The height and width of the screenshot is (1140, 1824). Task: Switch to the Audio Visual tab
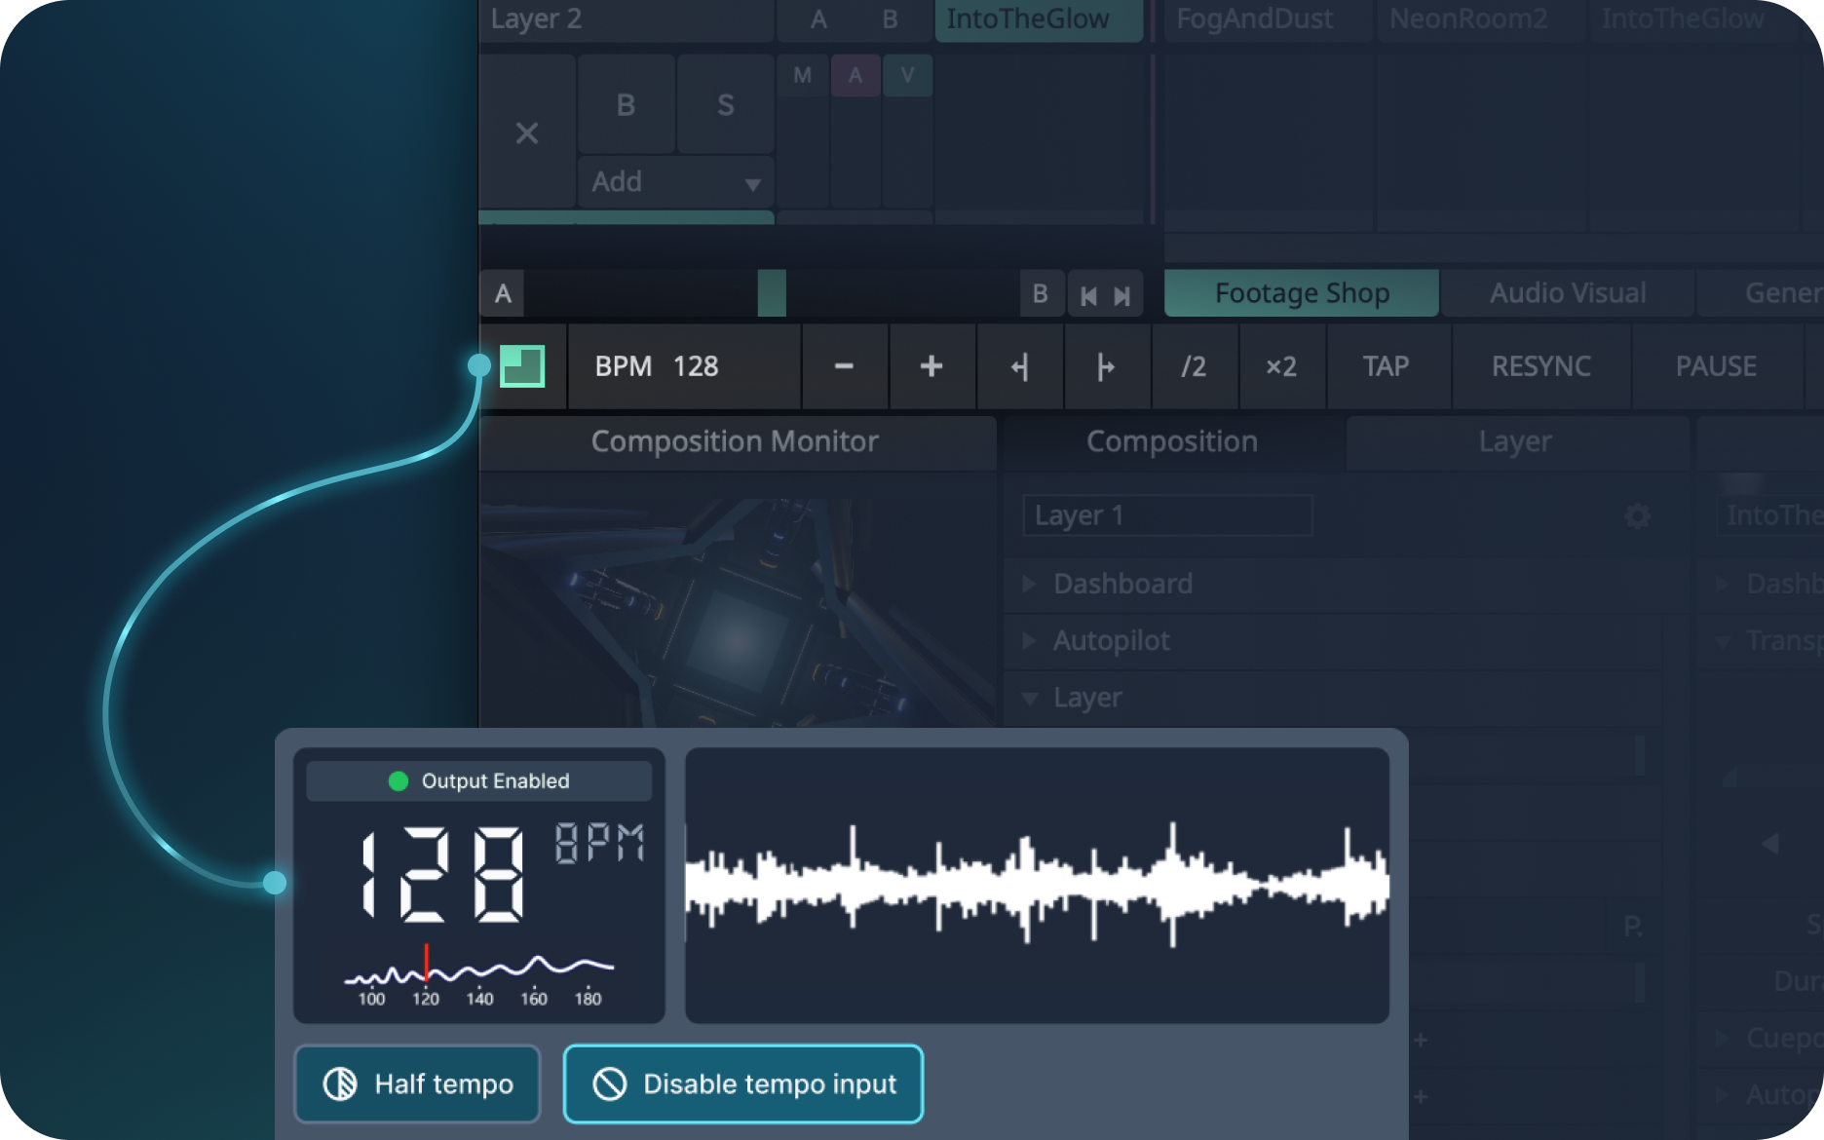pos(1566,292)
